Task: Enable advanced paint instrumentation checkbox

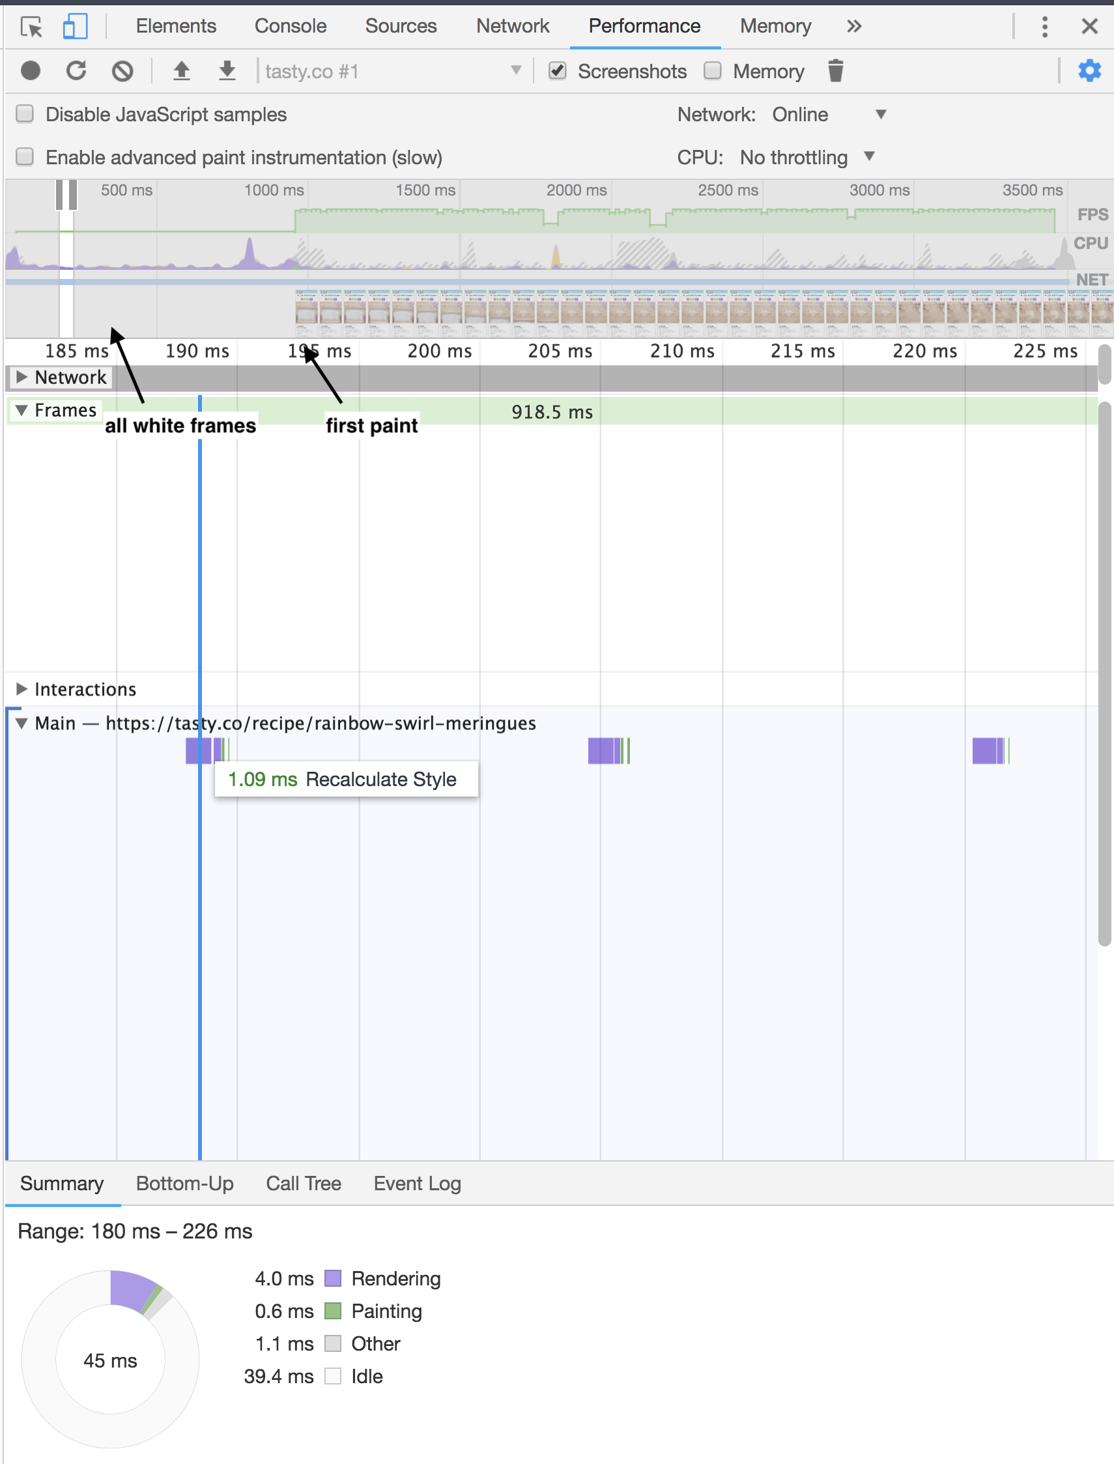Action: [25, 156]
